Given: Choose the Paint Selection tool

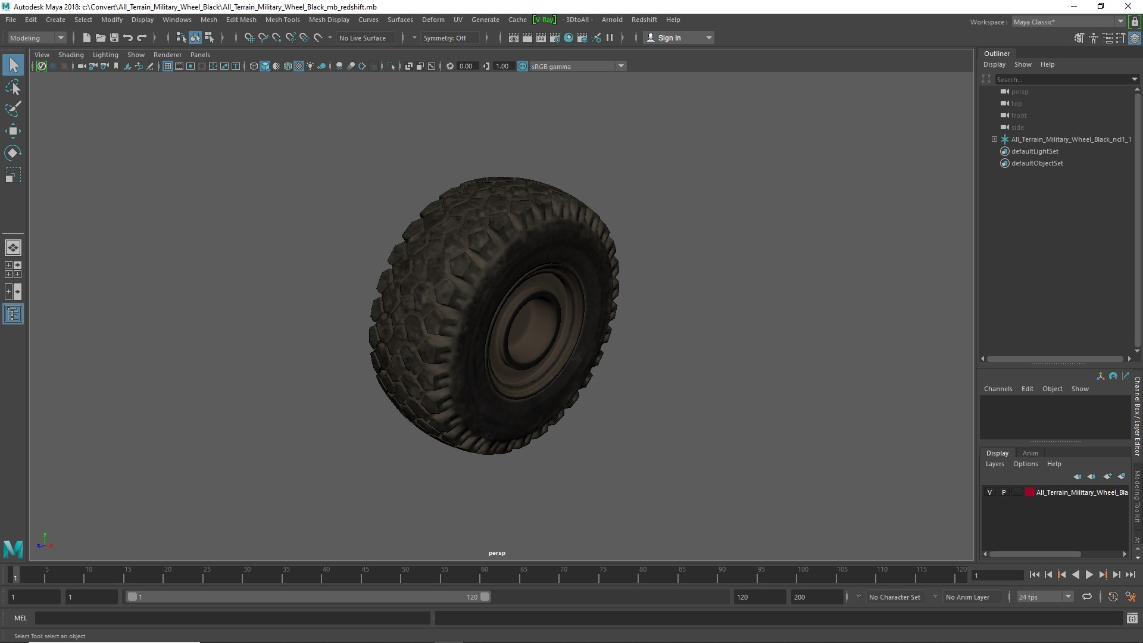Looking at the screenshot, I should coord(13,109).
